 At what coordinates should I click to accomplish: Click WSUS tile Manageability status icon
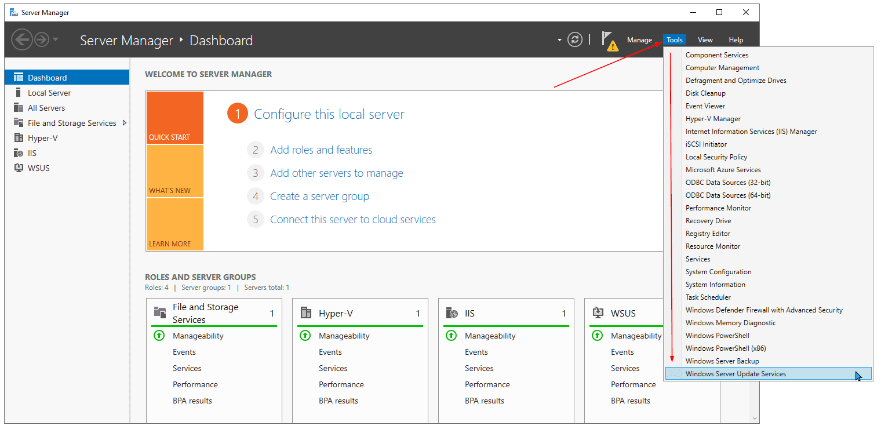pyautogui.click(x=598, y=336)
